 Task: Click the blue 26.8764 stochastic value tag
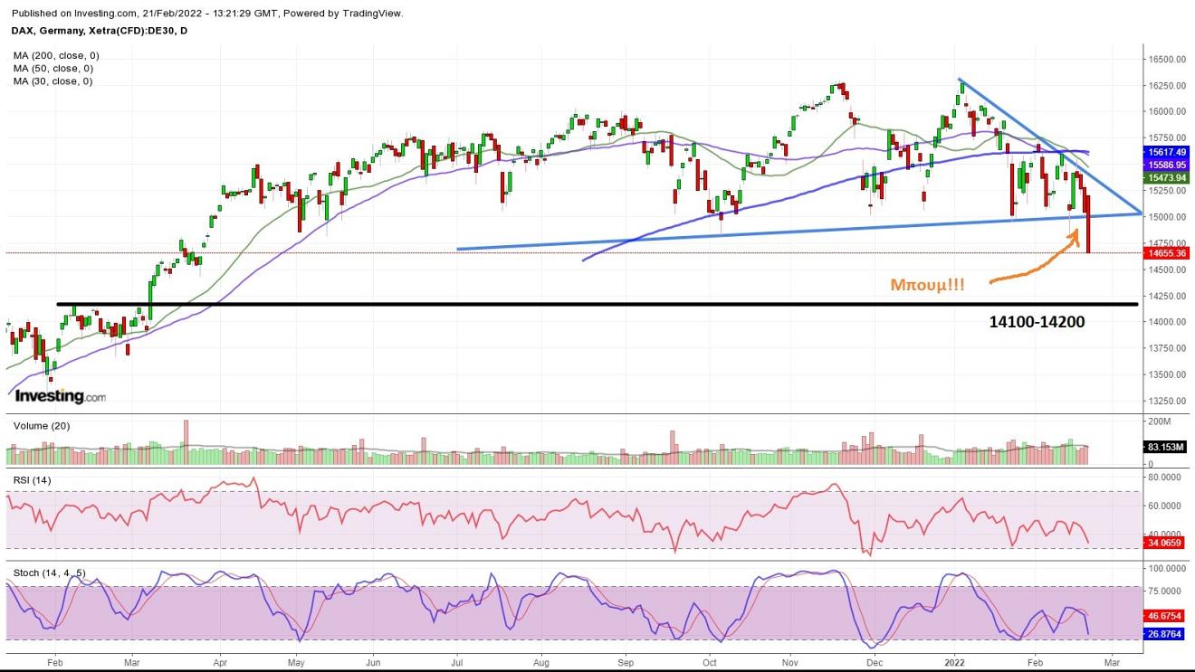1167,634
